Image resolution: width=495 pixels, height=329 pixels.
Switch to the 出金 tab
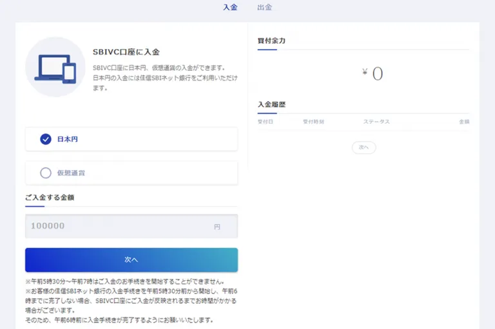pos(264,7)
